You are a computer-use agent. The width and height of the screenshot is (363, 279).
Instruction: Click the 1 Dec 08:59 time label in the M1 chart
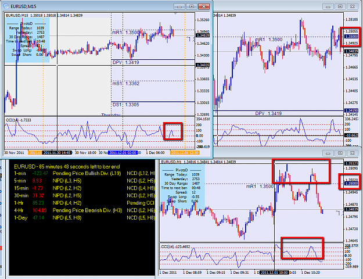[x=192, y=273]
